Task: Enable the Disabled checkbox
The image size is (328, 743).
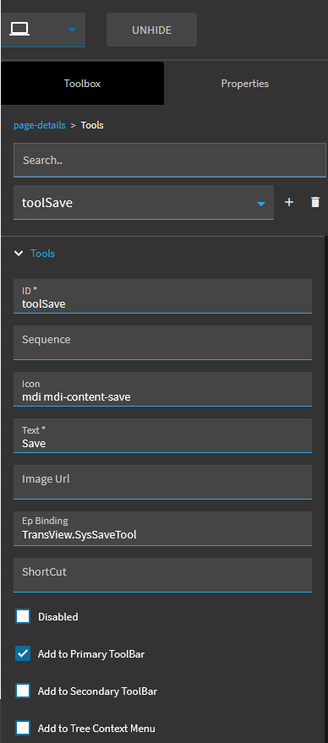Action: (x=23, y=616)
